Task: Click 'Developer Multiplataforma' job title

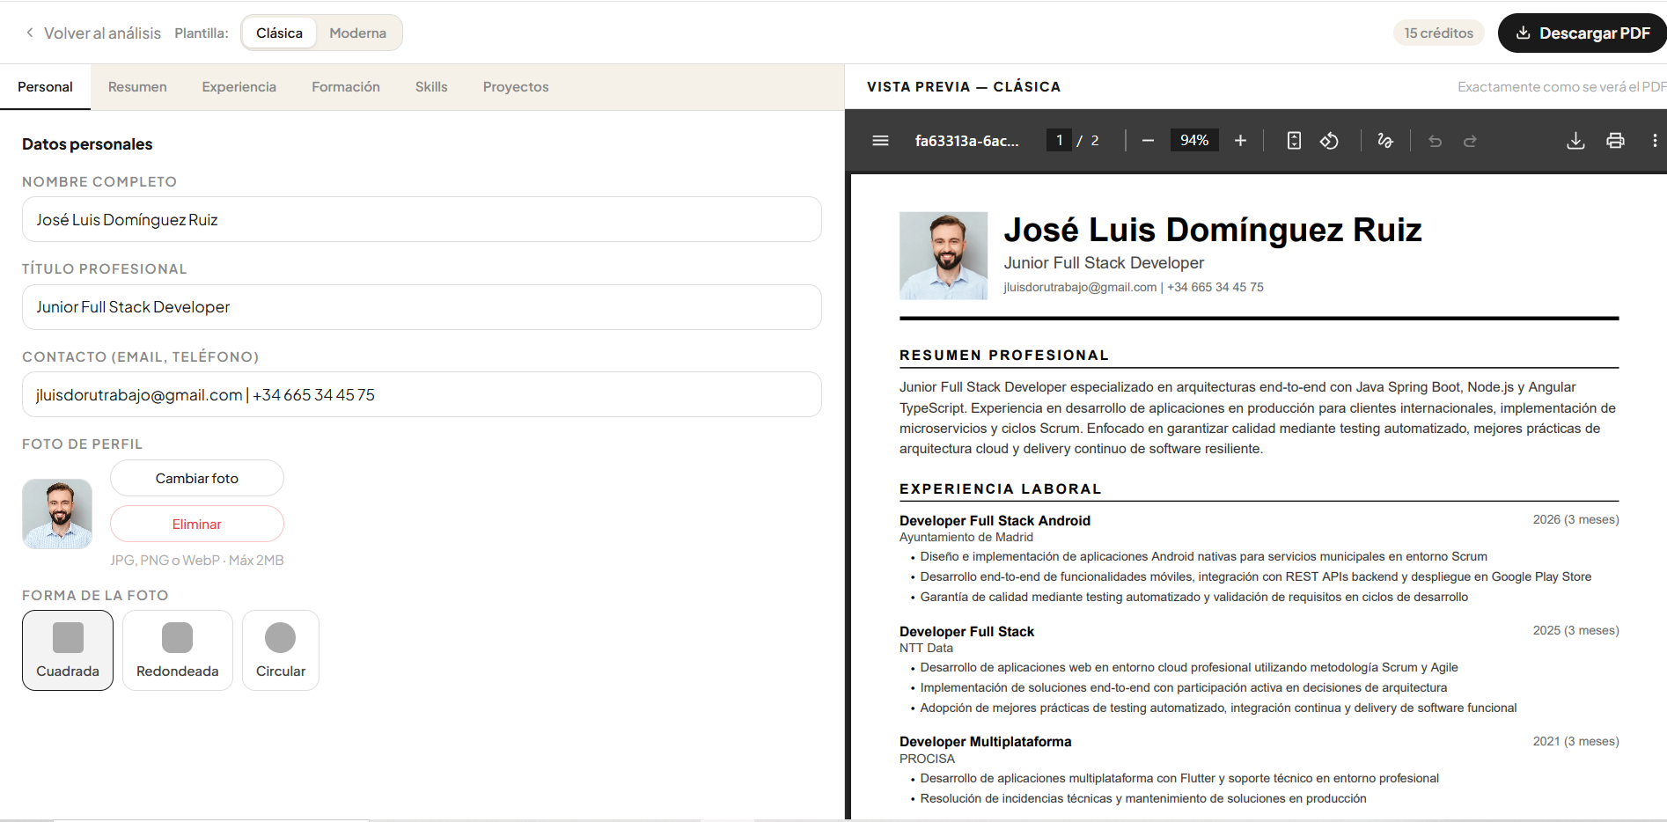Action: coord(986,742)
